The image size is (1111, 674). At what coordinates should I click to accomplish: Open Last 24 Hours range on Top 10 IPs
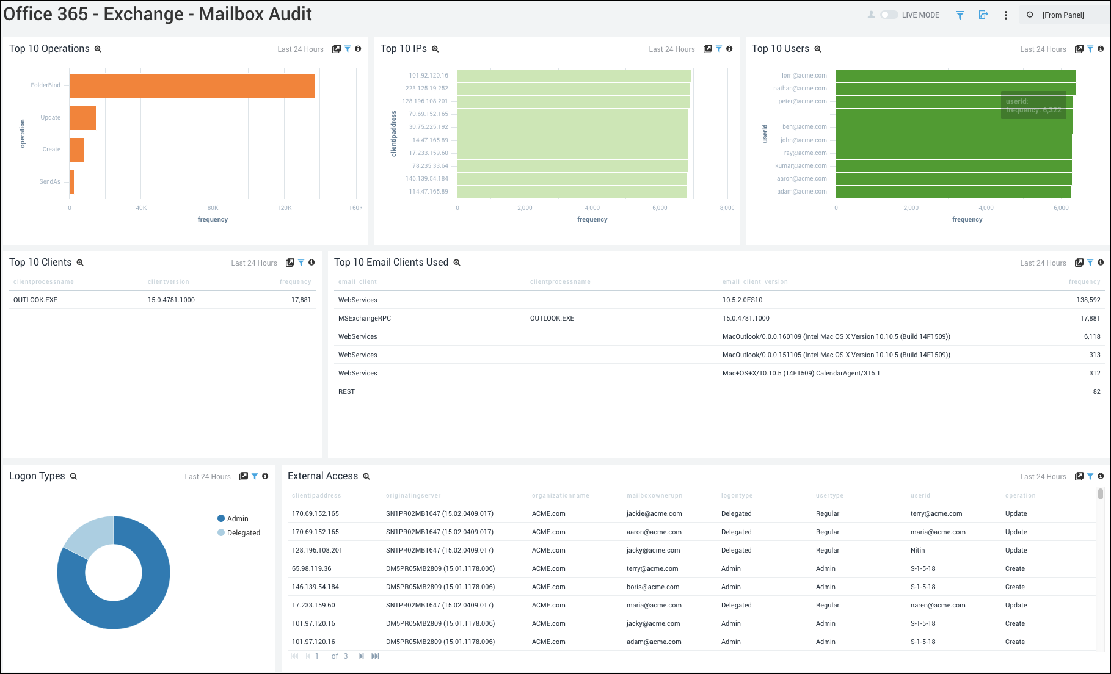(x=672, y=49)
